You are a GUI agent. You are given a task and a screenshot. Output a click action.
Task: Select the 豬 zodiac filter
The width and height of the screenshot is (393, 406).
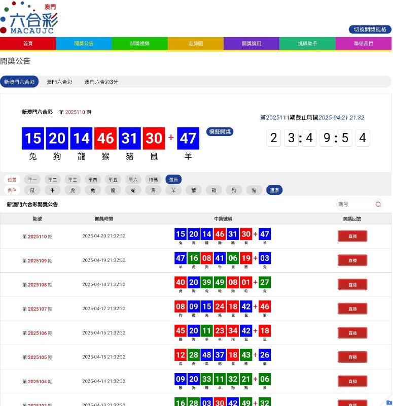click(x=254, y=190)
